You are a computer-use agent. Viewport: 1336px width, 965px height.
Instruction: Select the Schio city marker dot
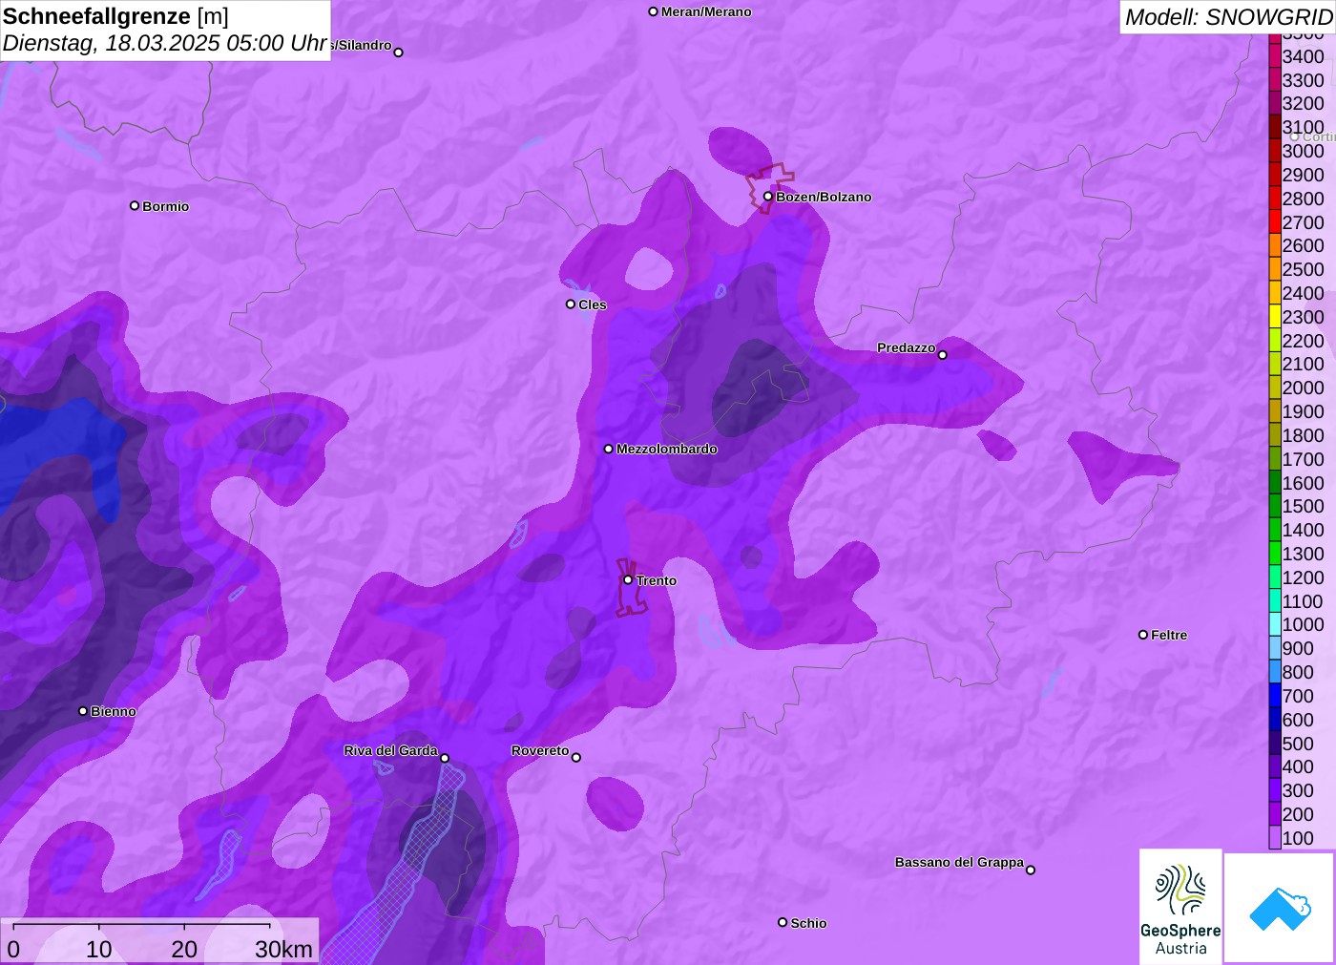783,922
